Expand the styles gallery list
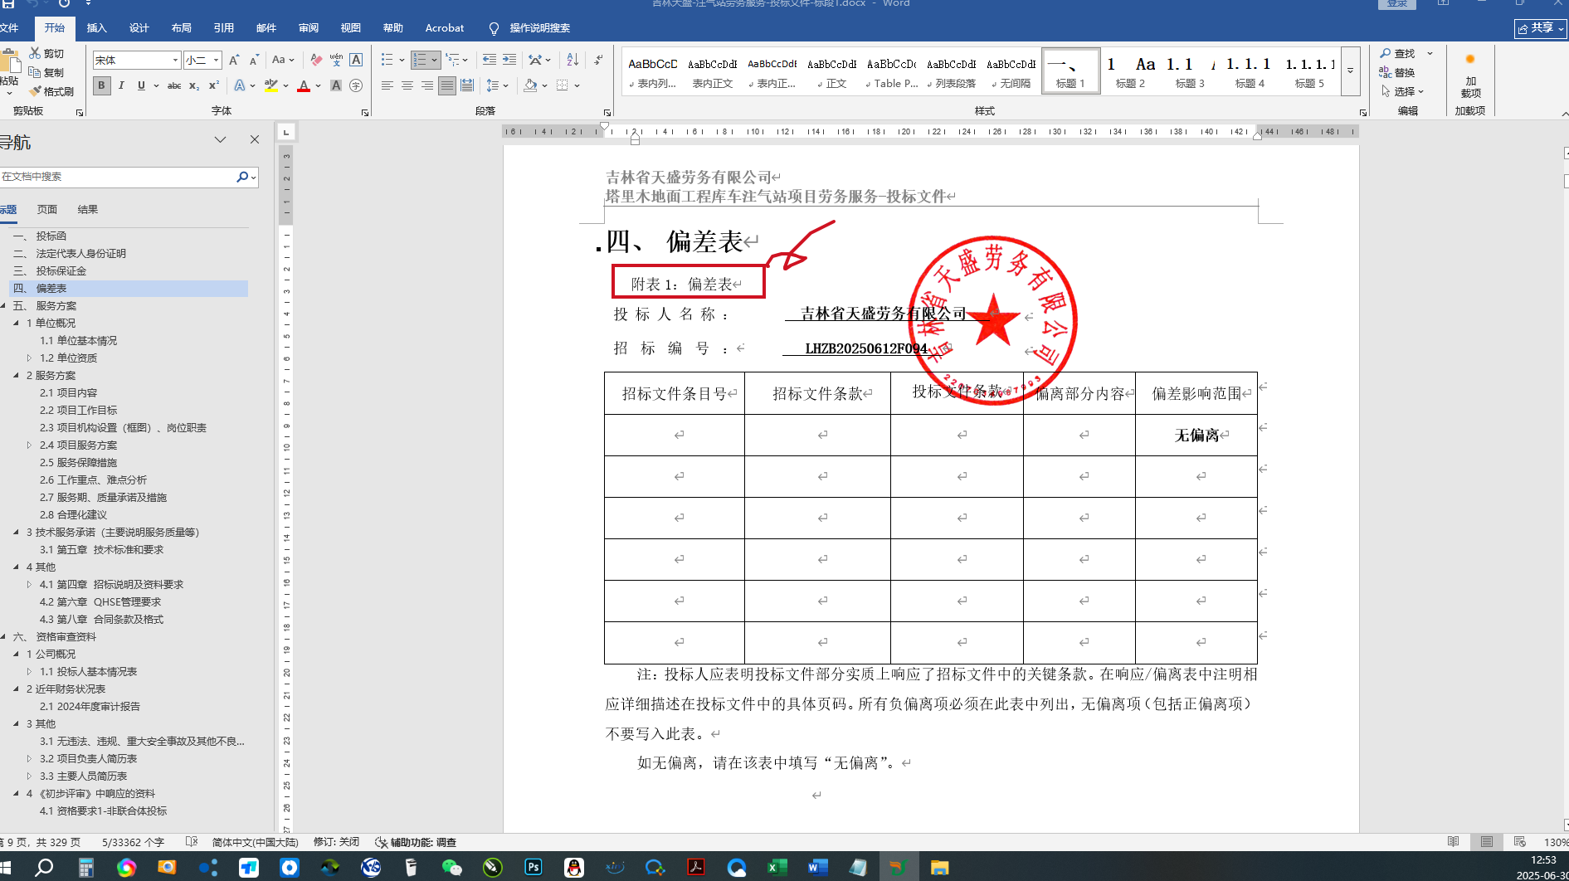 (1350, 71)
